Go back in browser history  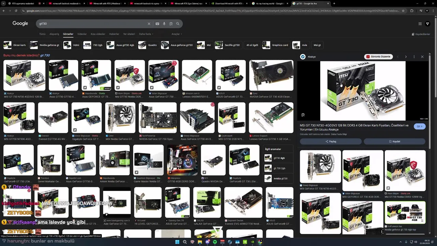pyautogui.click(x=4, y=11)
